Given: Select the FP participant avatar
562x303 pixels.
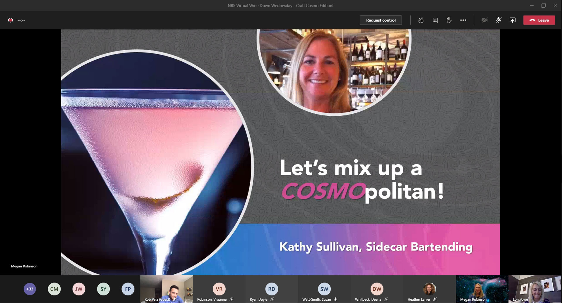Looking at the screenshot, I should [x=128, y=289].
